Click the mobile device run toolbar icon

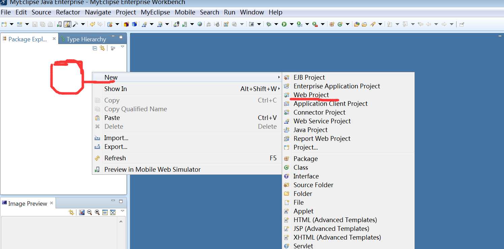(x=60, y=24)
